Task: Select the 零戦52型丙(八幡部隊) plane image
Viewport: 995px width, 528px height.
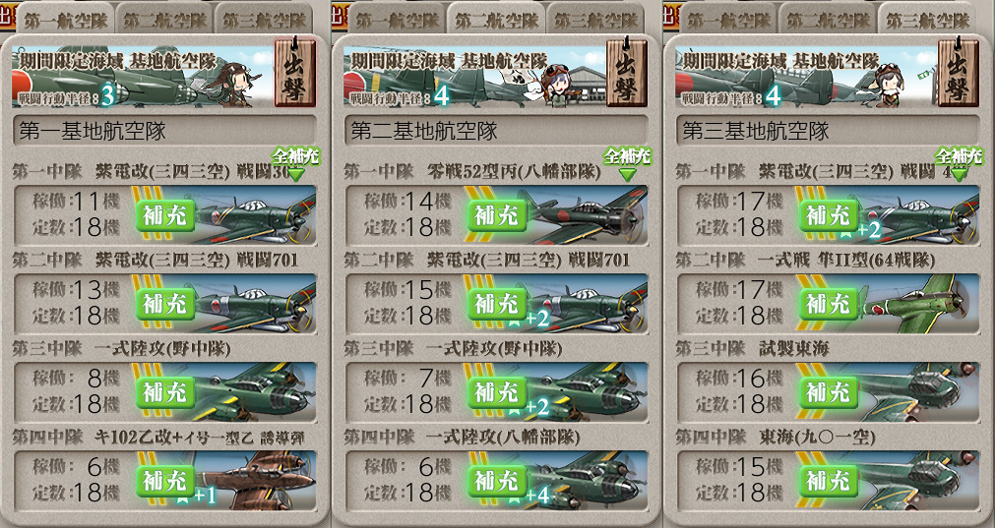Action: 584,215
